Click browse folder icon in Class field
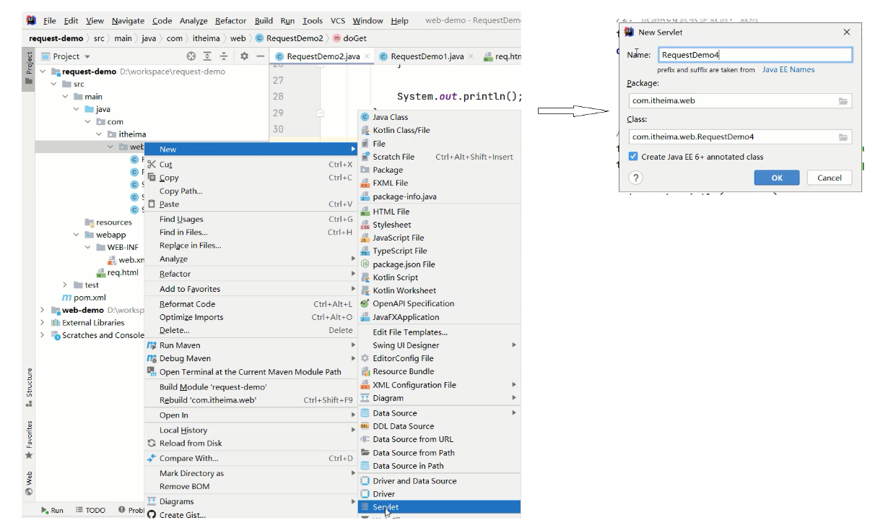 (843, 137)
